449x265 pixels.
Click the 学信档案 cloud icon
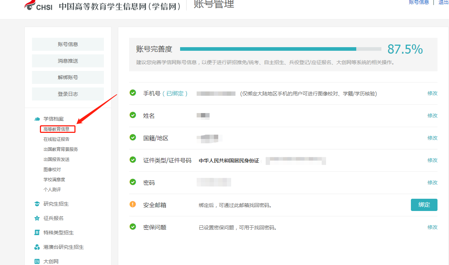[37, 119]
